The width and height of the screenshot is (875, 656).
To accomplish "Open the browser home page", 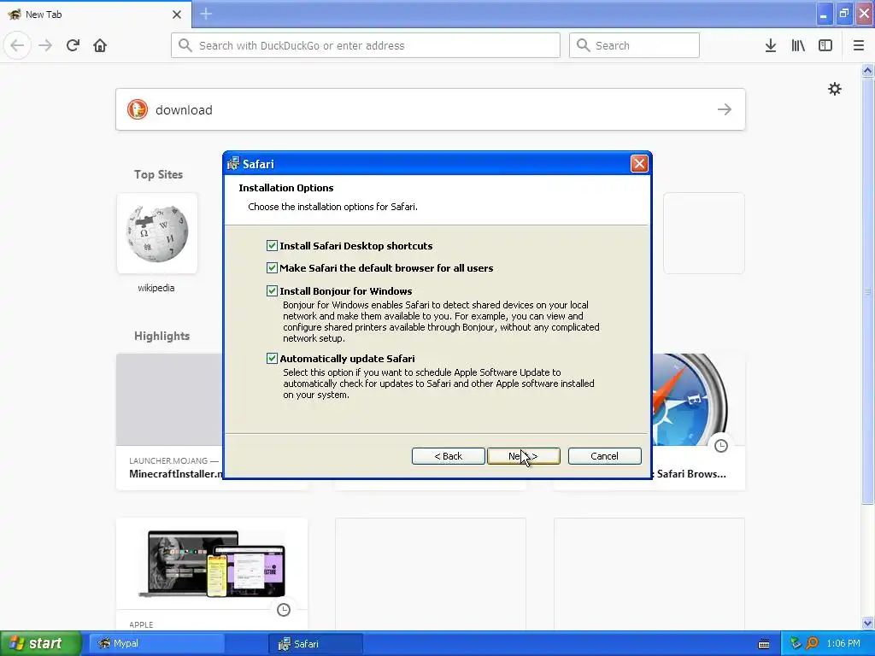I will 100,45.
